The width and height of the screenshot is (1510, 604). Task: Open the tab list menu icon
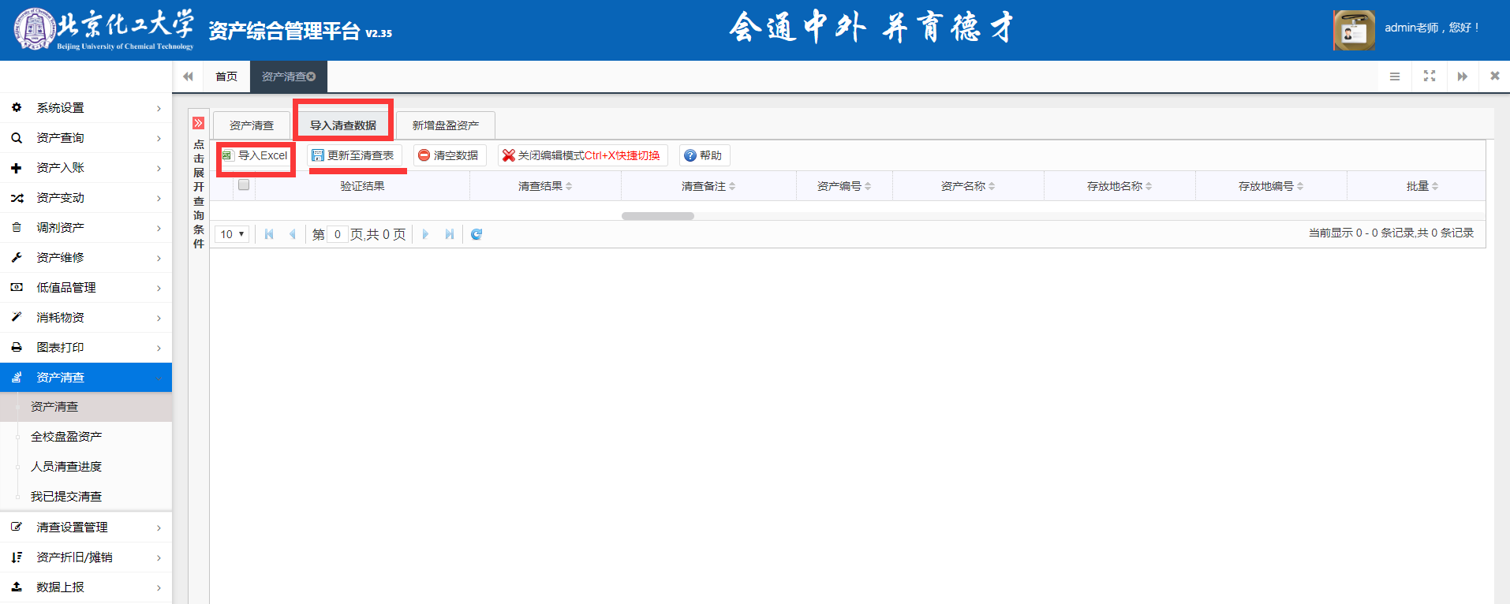pos(1395,76)
